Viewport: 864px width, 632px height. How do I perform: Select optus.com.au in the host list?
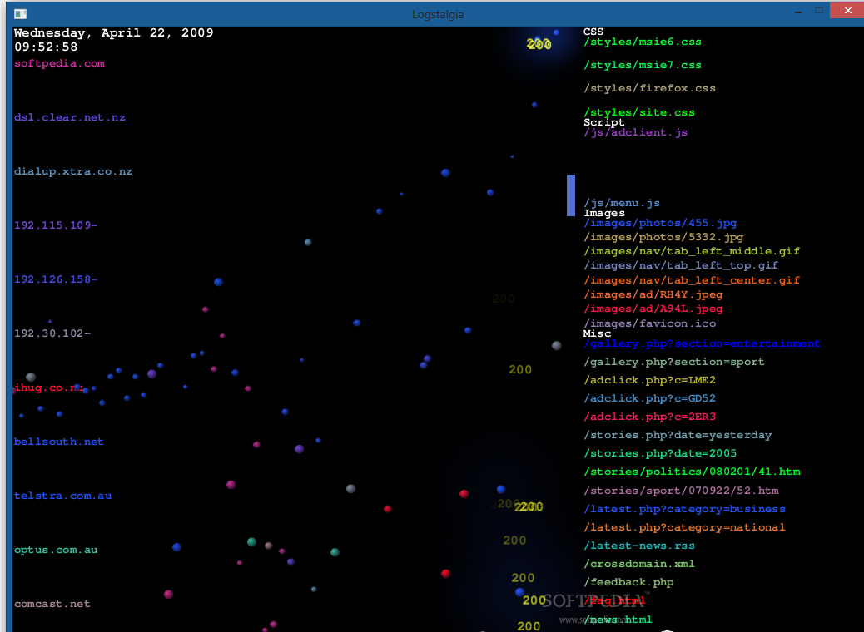(56, 550)
